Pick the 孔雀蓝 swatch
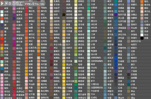Viewport: 151px width, 99px height. click(x=116, y=61)
